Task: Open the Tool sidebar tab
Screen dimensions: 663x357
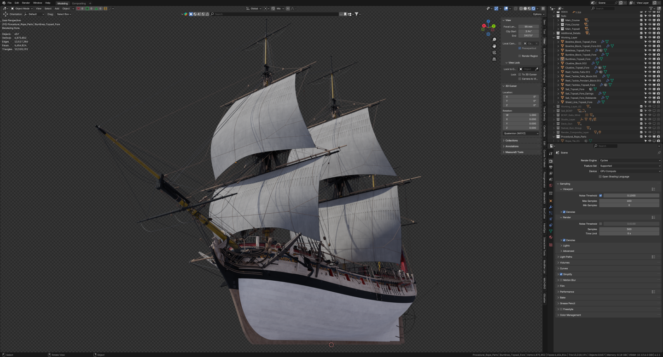Action: click(544, 31)
